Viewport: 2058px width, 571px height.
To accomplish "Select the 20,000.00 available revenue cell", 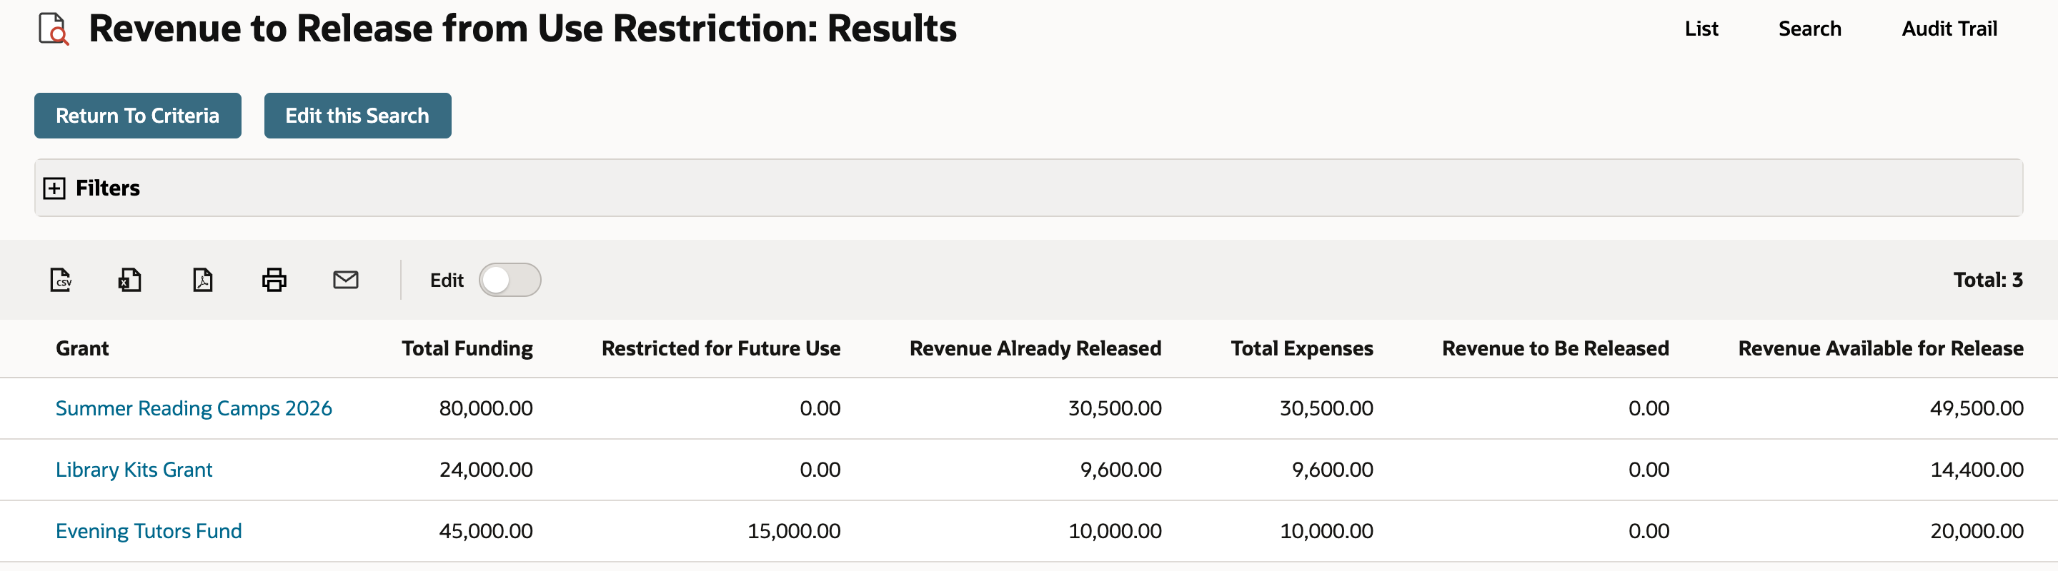I will [1977, 531].
